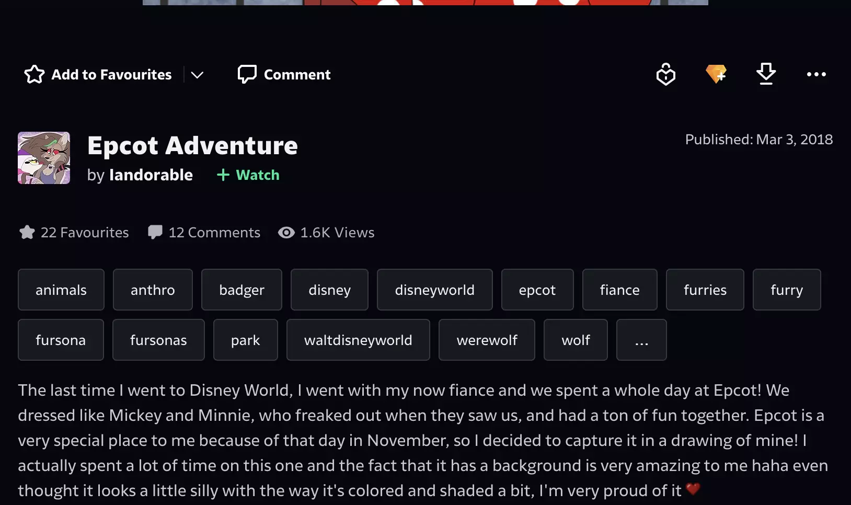Viewport: 851px width, 505px height.
Task: Click the orange gem points icon
Action: click(x=716, y=74)
